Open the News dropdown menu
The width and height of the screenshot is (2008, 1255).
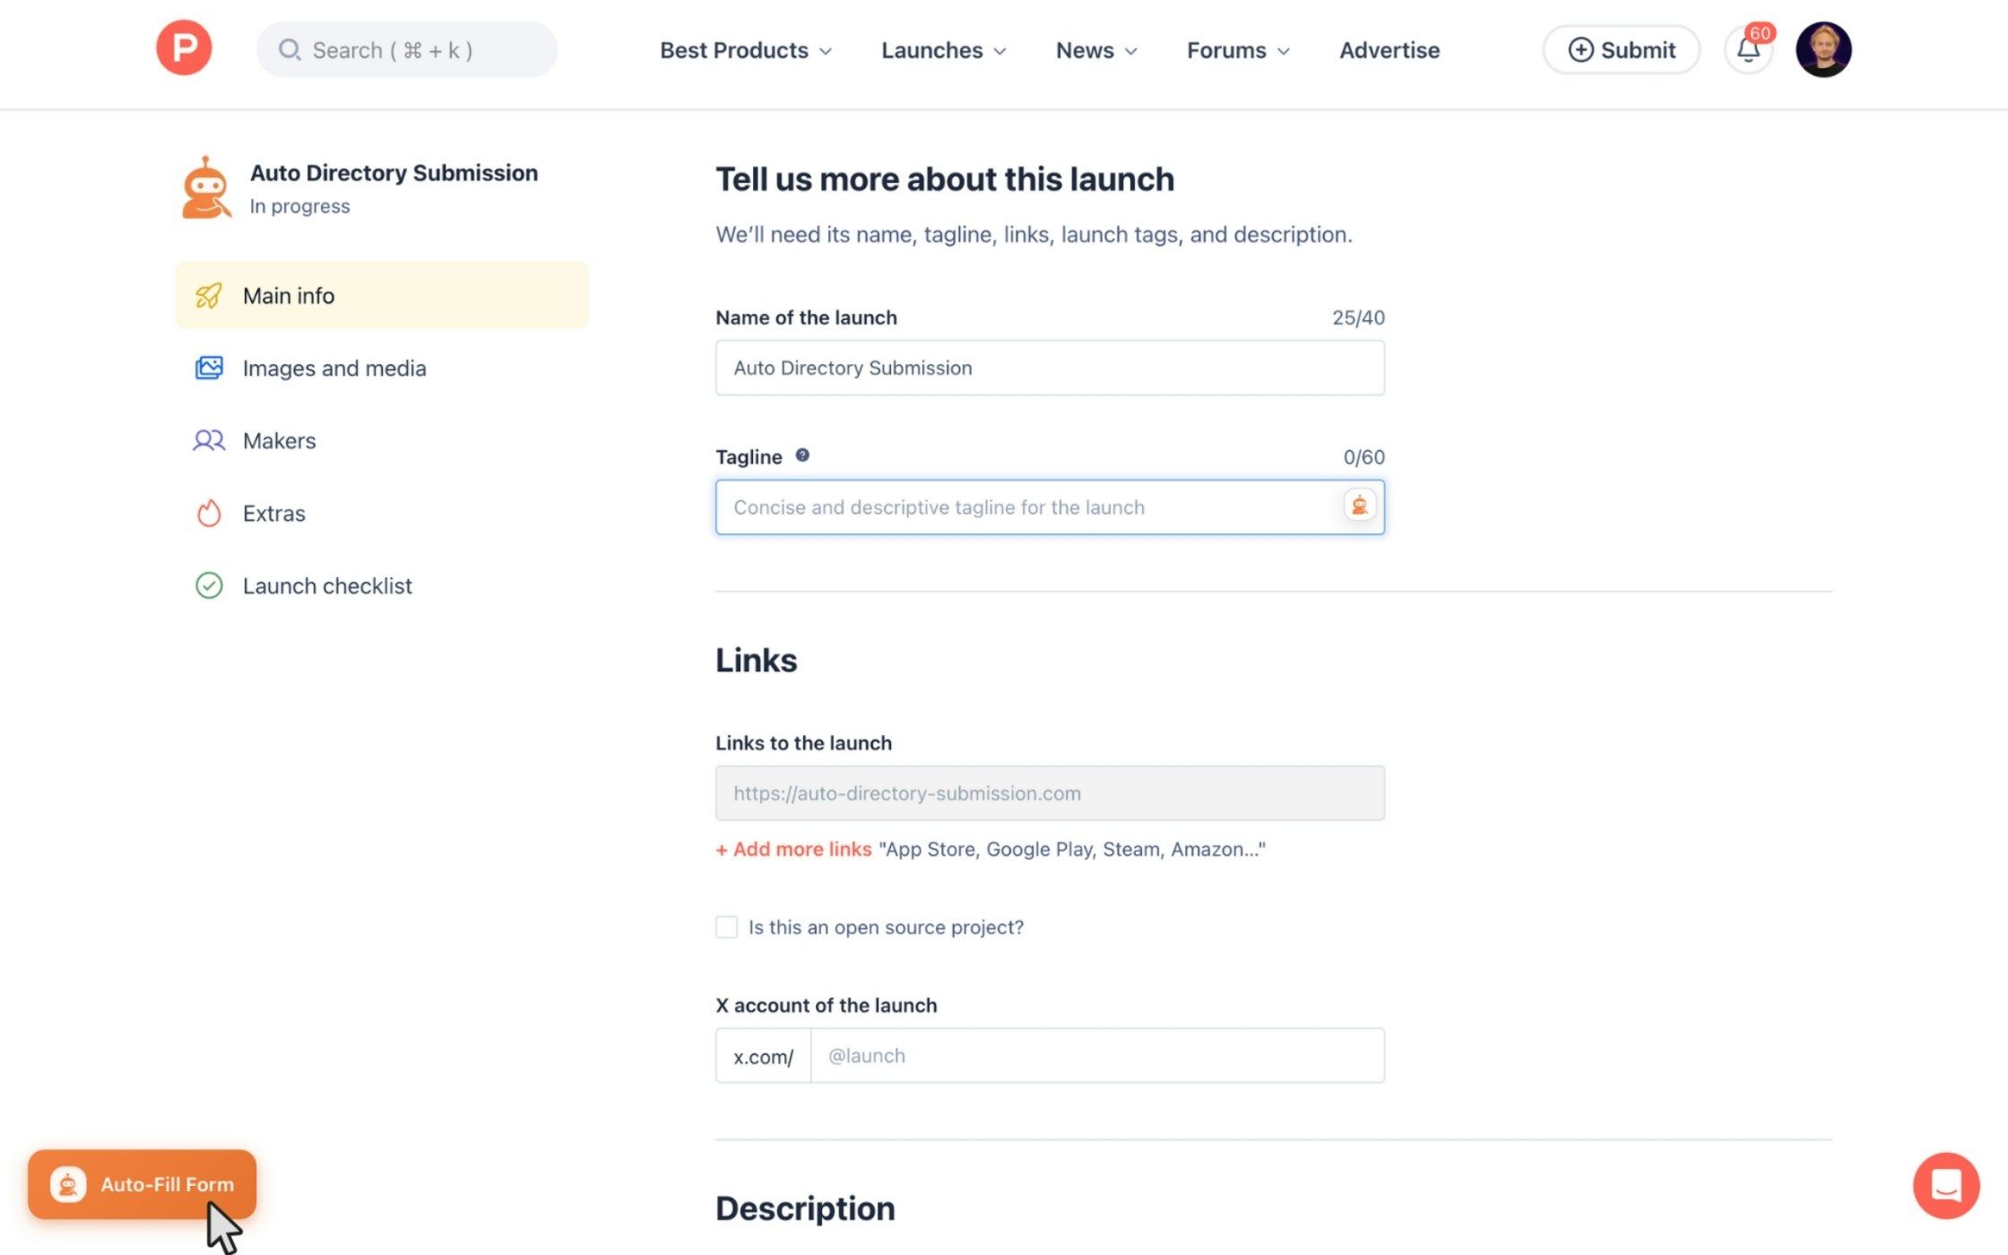click(1095, 50)
